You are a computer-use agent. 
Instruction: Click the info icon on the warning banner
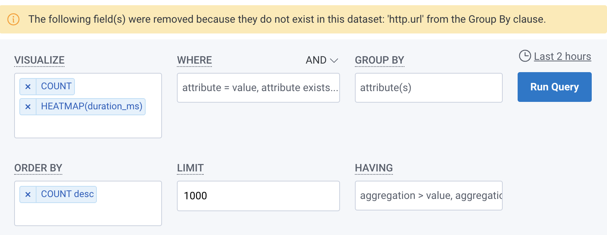pyautogui.click(x=13, y=19)
